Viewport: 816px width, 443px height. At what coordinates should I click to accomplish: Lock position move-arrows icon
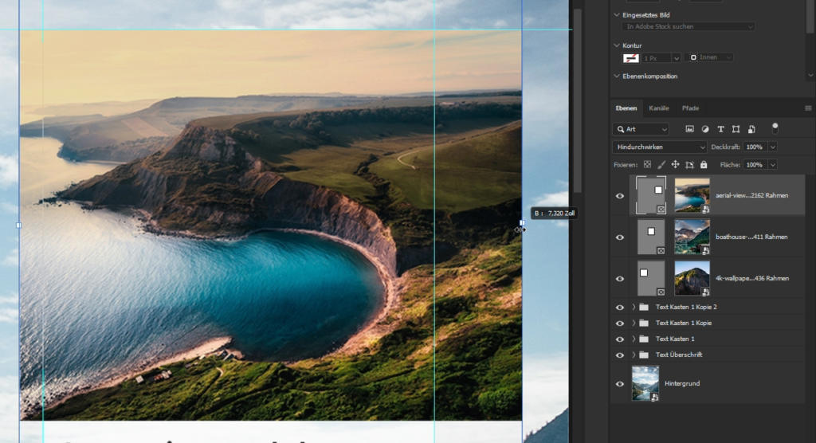coord(675,164)
